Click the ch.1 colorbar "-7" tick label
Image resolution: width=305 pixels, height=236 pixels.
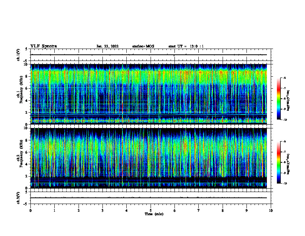(x=284, y=88)
